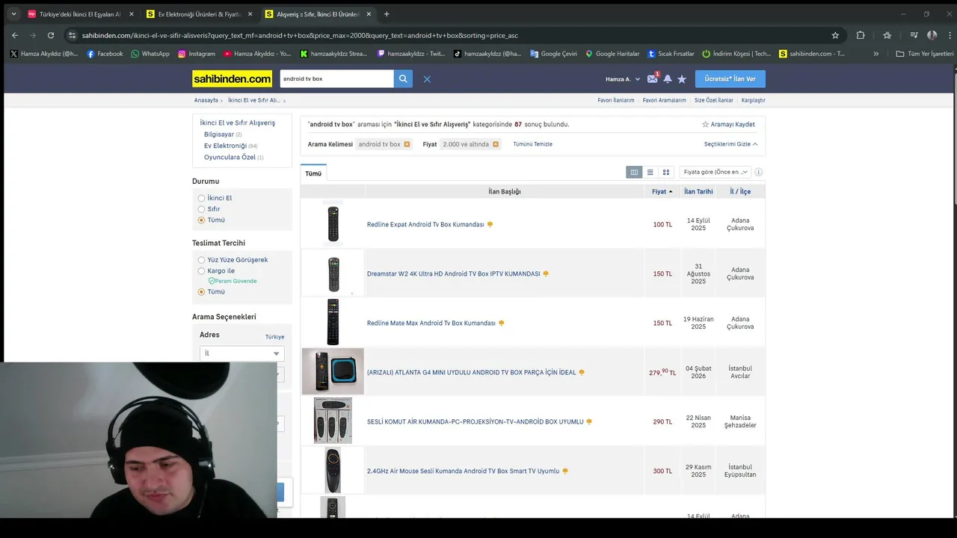The height and width of the screenshot is (538, 957).
Task: Click 'Tümünü Temizle' to clear filters
Action: [x=532, y=144]
